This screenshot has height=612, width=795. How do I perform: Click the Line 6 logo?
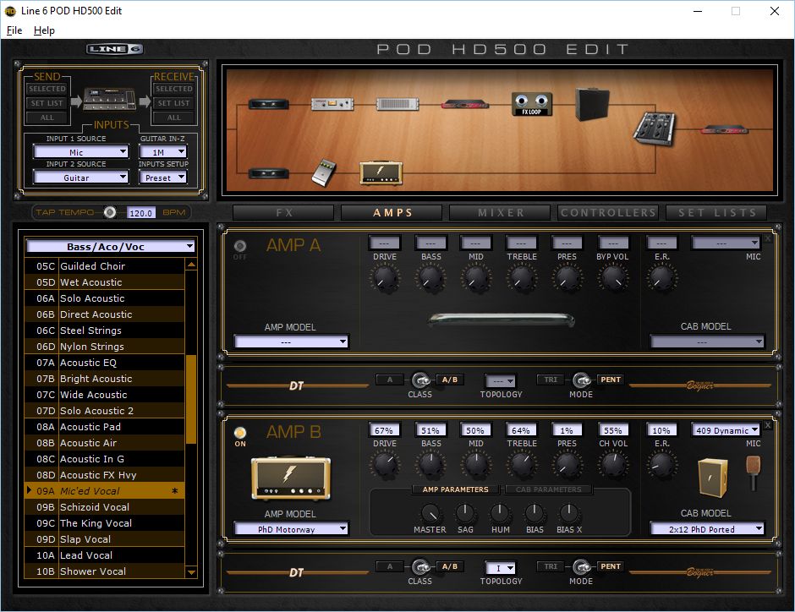[x=115, y=49]
